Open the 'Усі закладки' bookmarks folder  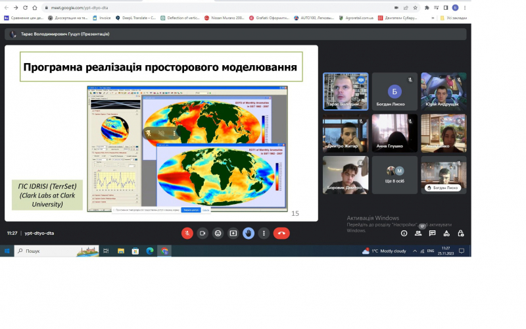point(453,18)
